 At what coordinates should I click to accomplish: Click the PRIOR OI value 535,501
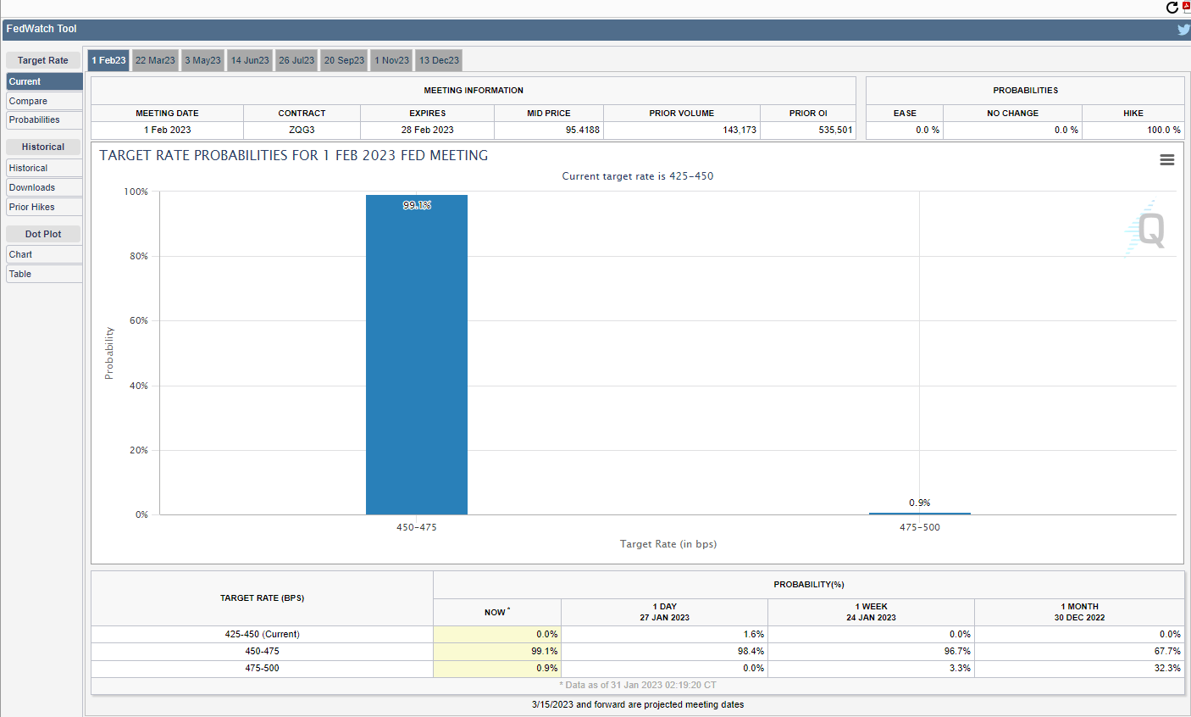click(835, 130)
